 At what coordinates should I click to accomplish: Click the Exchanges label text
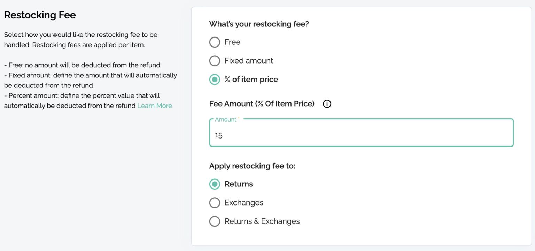coord(244,203)
